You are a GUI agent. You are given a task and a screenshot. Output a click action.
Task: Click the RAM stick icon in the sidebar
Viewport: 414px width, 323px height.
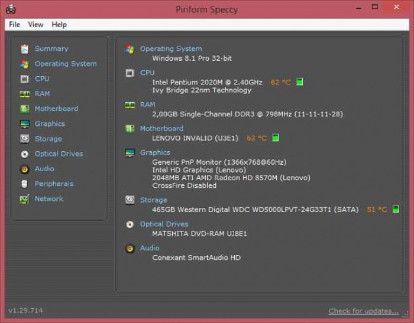tap(25, 94)
